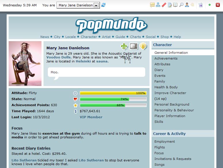
Task: Open Invitations & Requests in sidebar
Action: click(173, 159)
